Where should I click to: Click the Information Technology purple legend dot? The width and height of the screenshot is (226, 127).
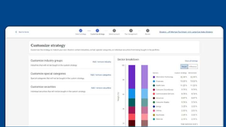(154, 77)
